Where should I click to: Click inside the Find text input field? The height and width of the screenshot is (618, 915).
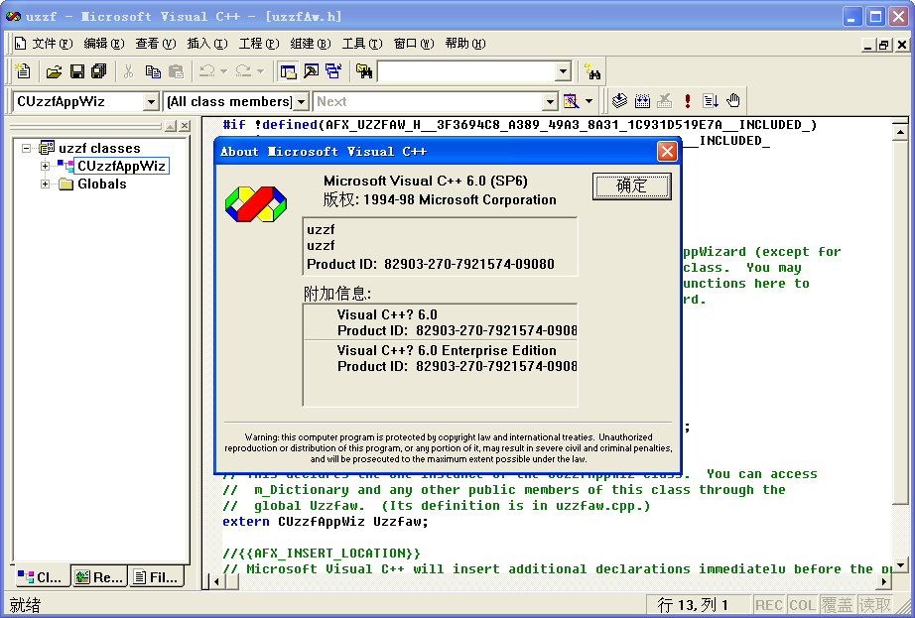pos(466,71)
